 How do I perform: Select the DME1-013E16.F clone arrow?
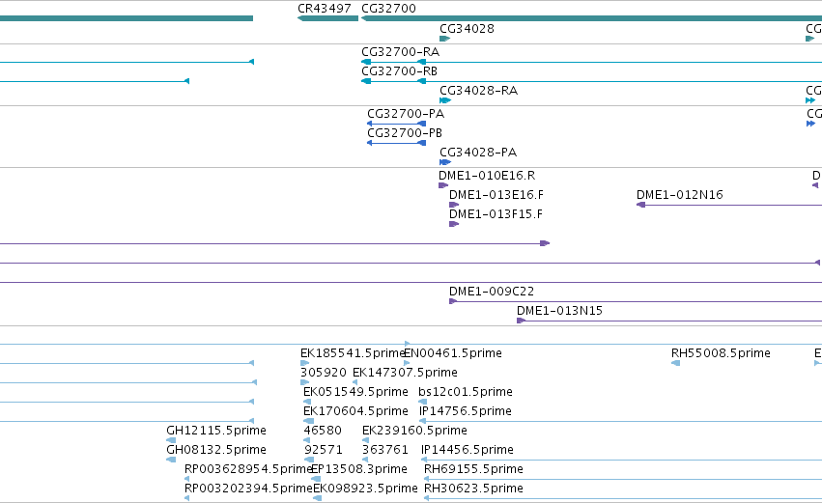coord(454,205)
